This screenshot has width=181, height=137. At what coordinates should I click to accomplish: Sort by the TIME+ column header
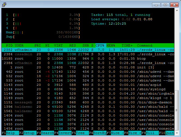tap(127, 45)
